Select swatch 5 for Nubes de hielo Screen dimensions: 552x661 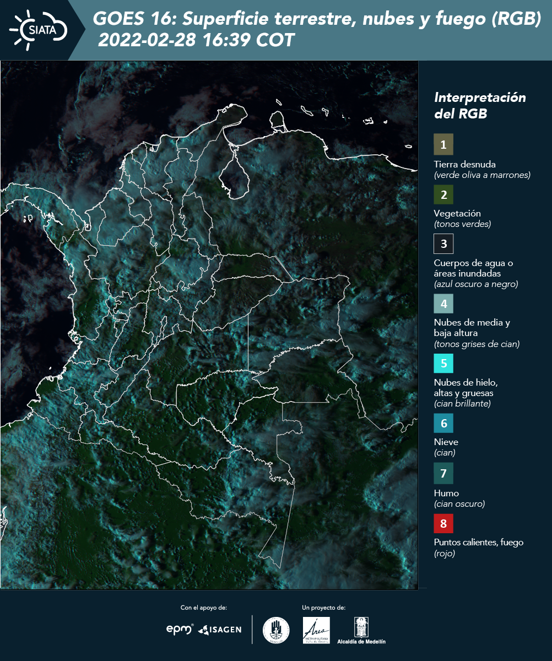(443, 364)
